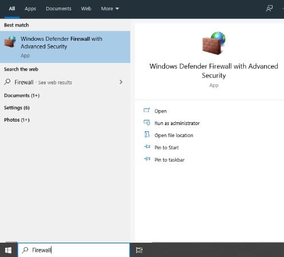Click the Windows Start button
Screen dimensions: 284x257
click(x=8, y=250)
